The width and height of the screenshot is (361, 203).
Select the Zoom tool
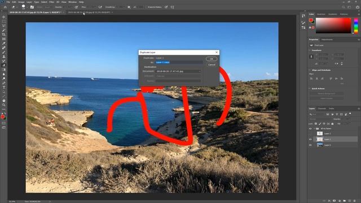(x=4, y=105)
